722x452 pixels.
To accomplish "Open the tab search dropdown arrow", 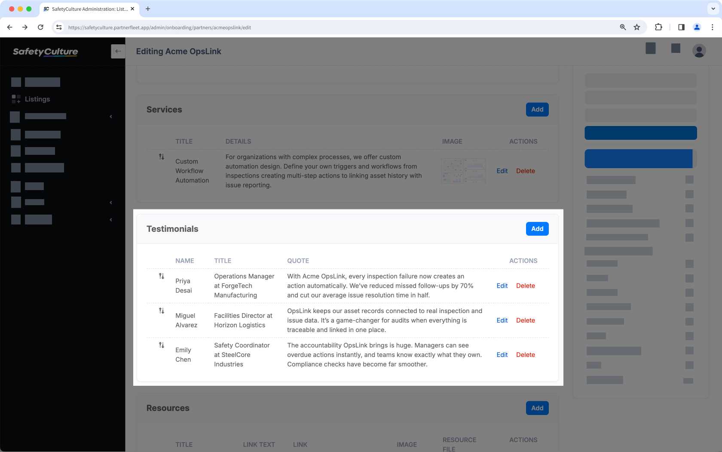I will click(713, 9).
